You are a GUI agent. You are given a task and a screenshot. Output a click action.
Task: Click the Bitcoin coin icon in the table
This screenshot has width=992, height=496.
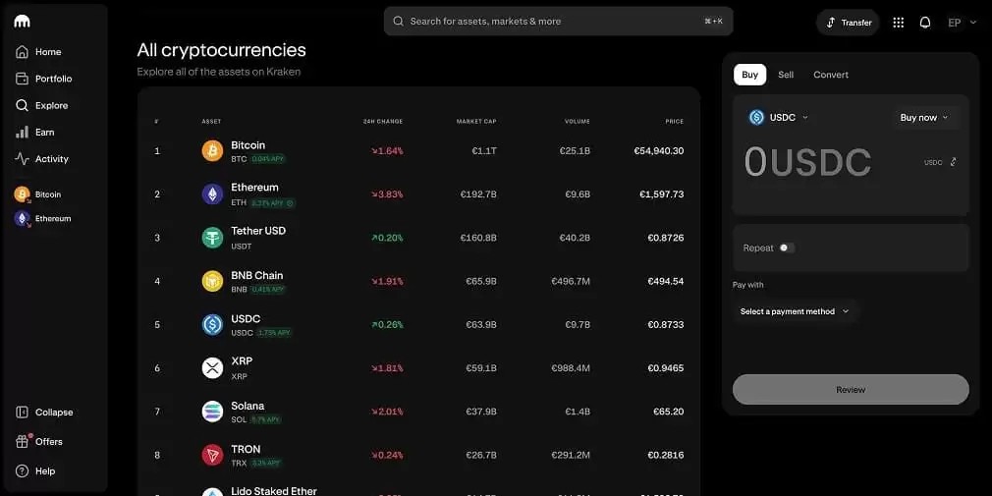pyautogui.click(x=212, y=150)
